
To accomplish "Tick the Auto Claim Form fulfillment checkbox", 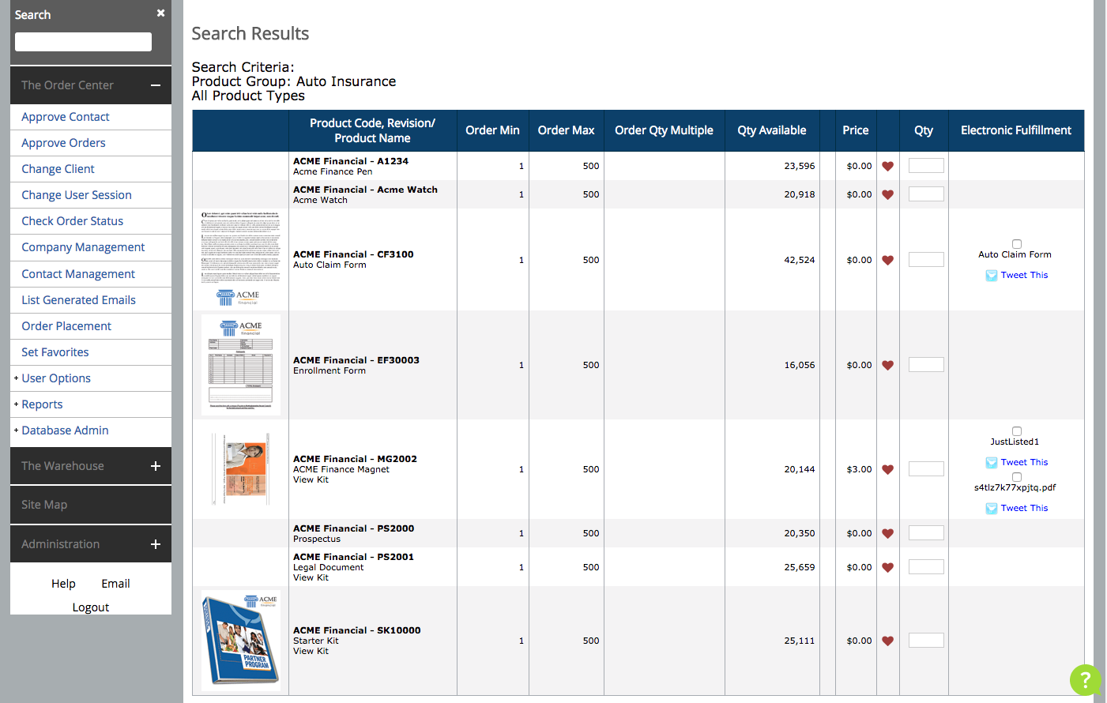I will [x=1017, y=244].
